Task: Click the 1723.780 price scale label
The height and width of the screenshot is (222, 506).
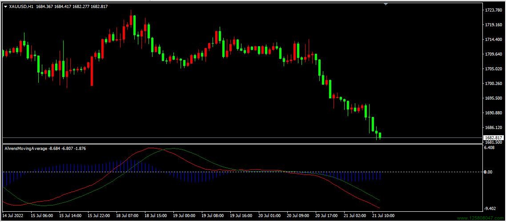Action: pyautogui.click(x=494, y=10)
